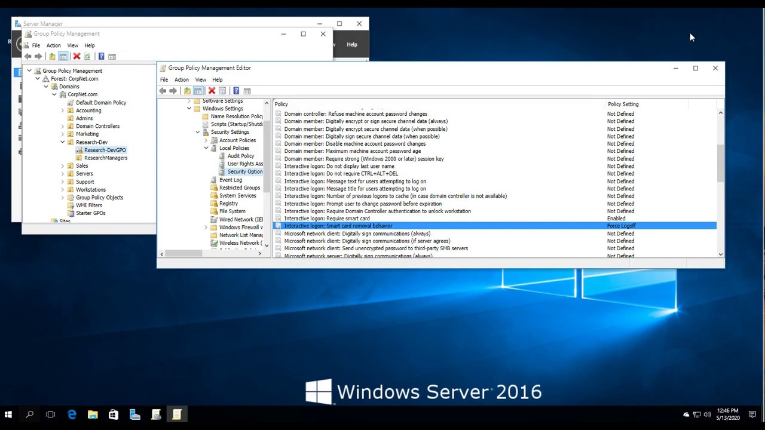
Task: Open File menu in Group Policy Management window
Action: tap(36, 45)
